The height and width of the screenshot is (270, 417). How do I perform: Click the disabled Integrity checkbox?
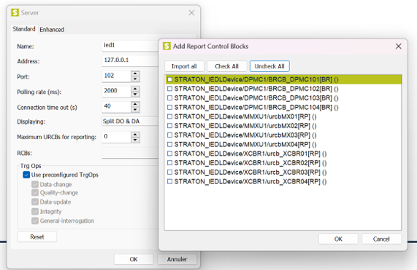click(x=35, y=212)
